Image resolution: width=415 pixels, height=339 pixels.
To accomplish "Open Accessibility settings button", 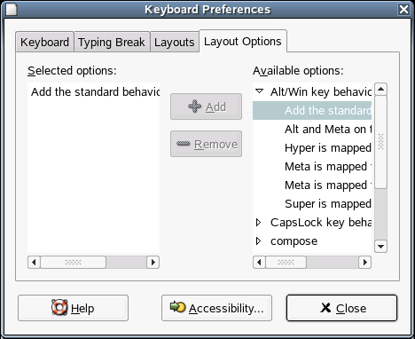I will point(216,308).
